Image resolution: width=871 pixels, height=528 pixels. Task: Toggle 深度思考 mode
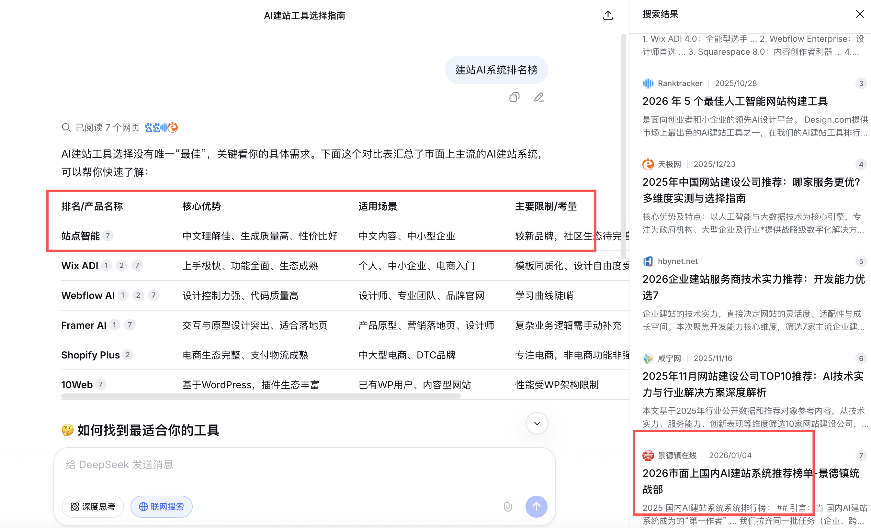pos(93,506)
